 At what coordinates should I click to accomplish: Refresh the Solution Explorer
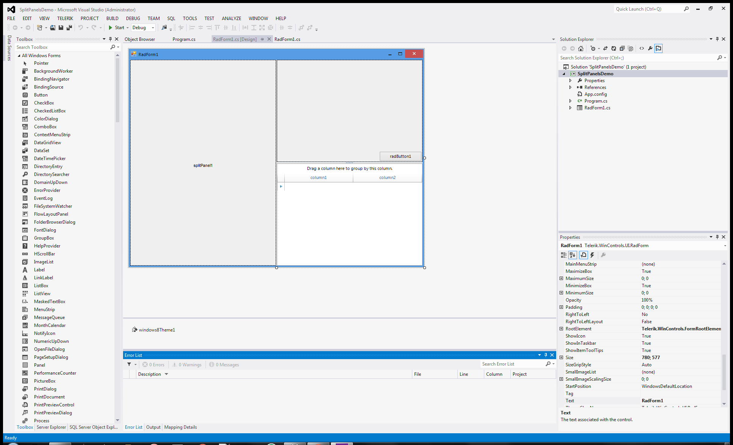(614, 48)
